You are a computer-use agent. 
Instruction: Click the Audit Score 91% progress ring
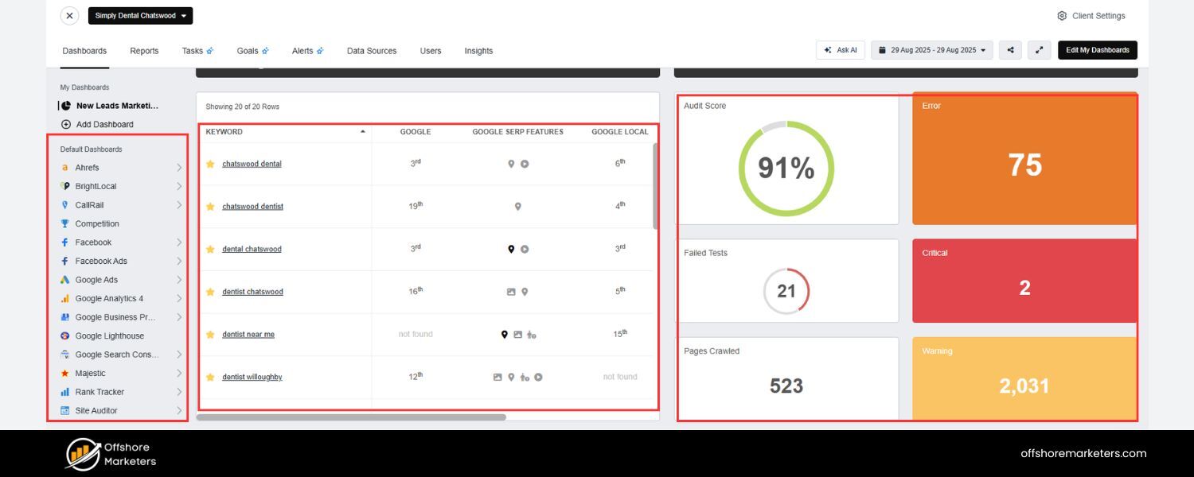[x=786, y=168]
